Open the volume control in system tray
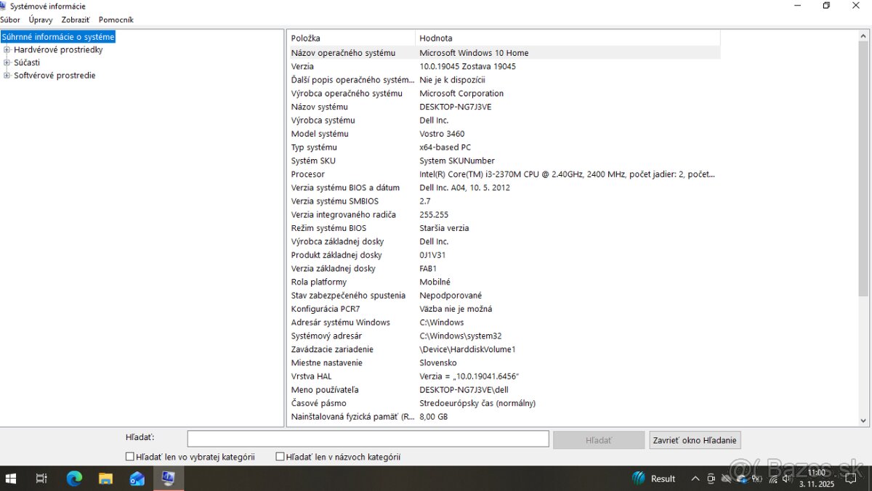Image resolution: width=872 pixels, height=491 pixels. point(788,479)
